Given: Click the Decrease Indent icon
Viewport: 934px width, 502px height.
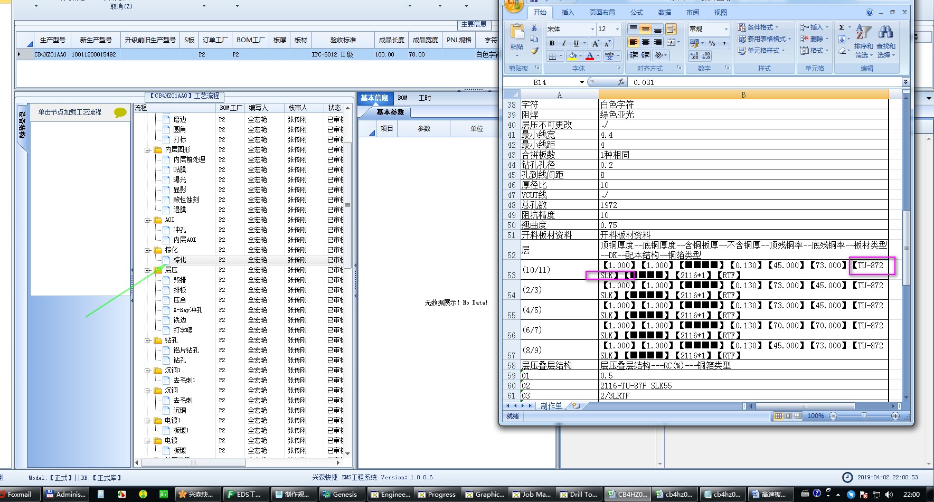Looking at the screenshot, I should [x=634, y=55].
